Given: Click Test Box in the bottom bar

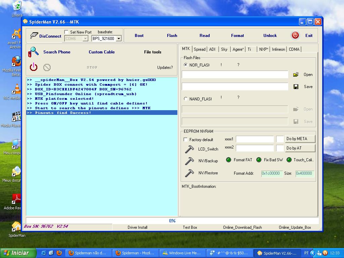Looking at the screenshot, I should click(190, 227).
